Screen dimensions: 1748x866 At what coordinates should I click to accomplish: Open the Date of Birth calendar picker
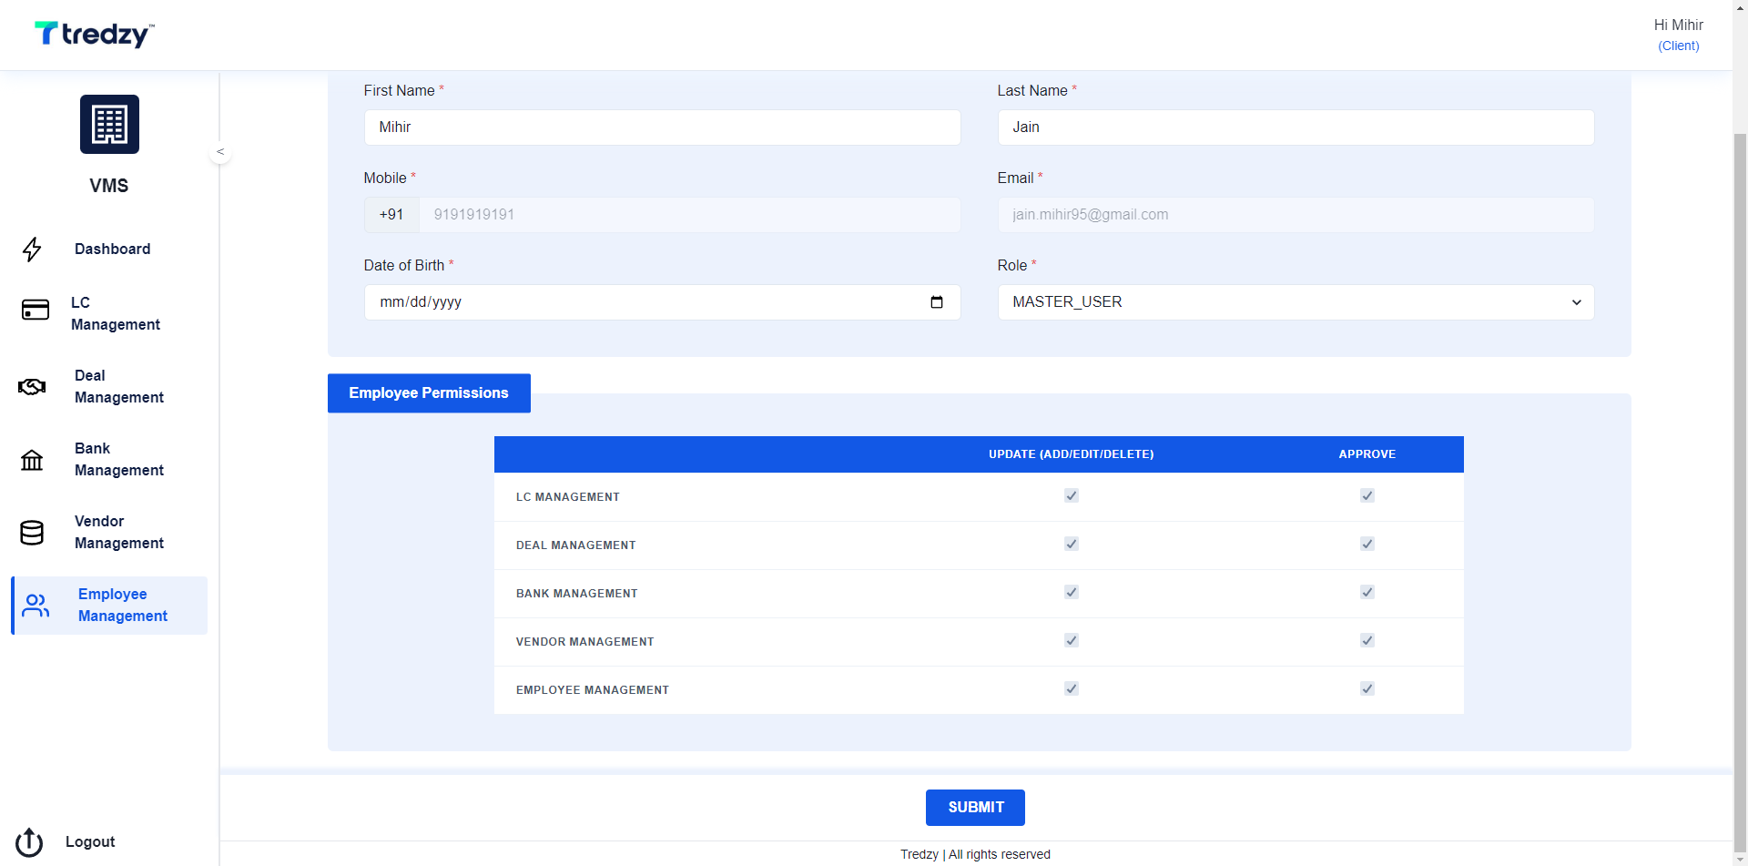pos(937,302)
